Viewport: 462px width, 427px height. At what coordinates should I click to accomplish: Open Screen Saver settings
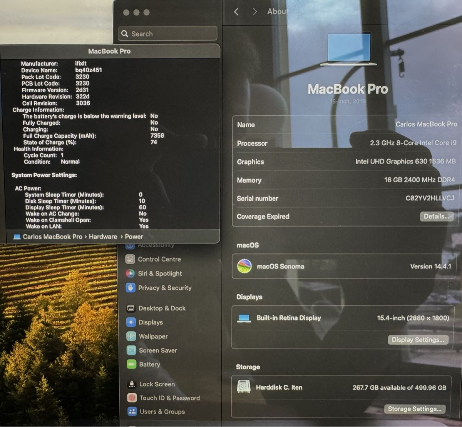pyautogui.click(x=152, y=350)
